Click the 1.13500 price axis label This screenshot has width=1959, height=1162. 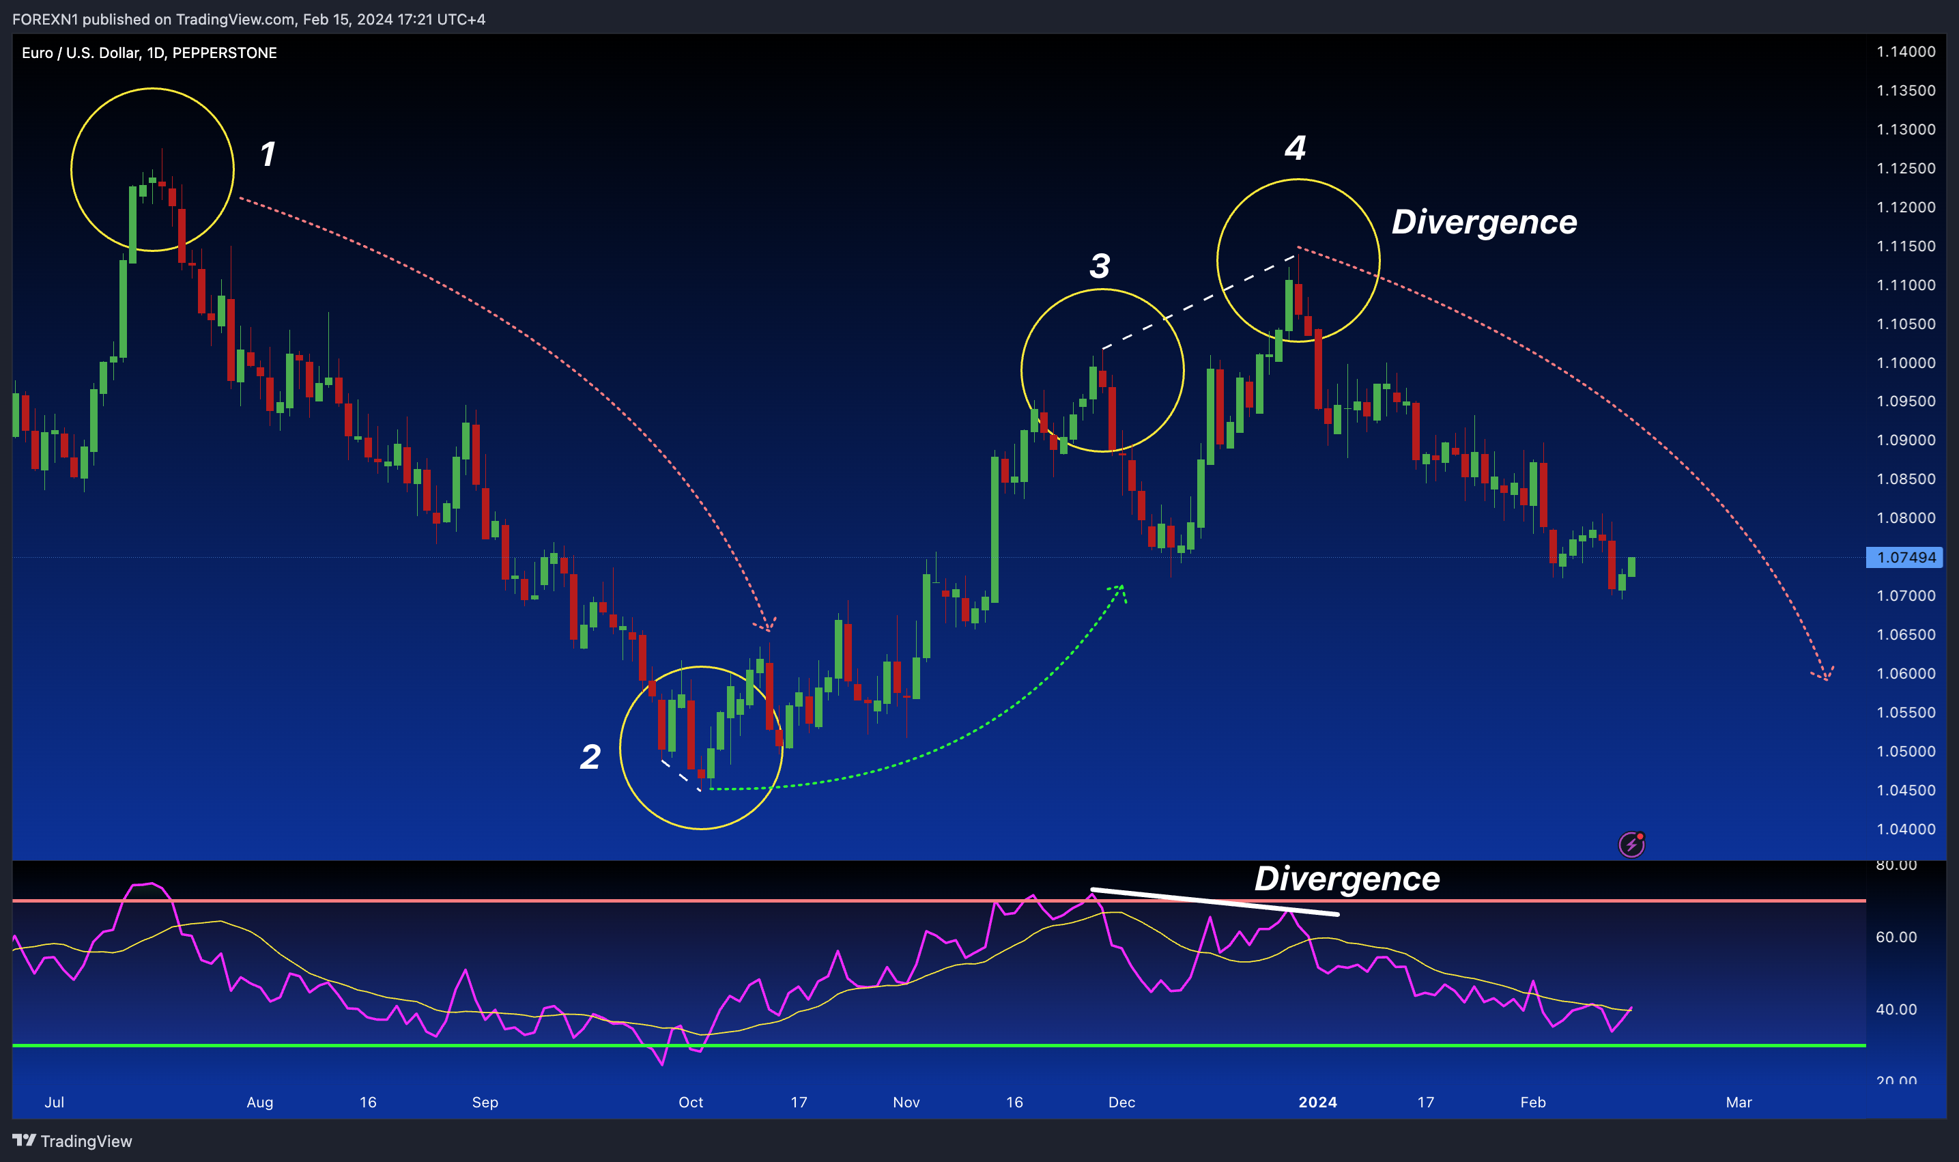(1906, 90)
